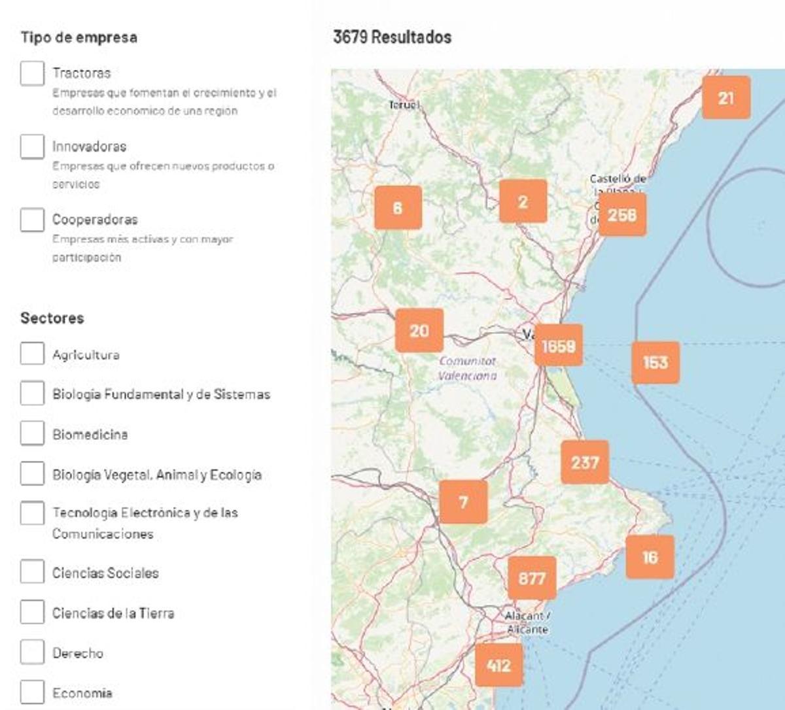Check the Innovadoras filter
785x710 pixels.
(x=31, y=146)
